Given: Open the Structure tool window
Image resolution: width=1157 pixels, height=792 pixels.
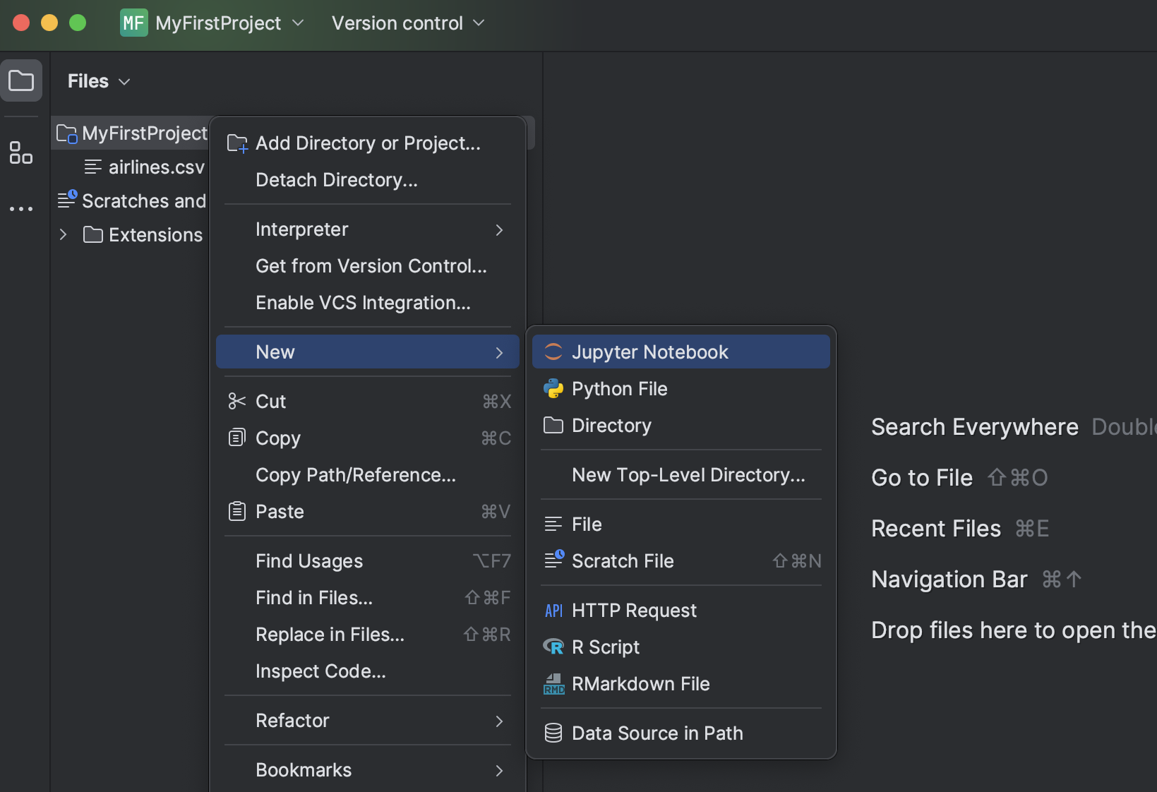Looking at the screenshot, I should pyautogui.click(x=20, y=152).
